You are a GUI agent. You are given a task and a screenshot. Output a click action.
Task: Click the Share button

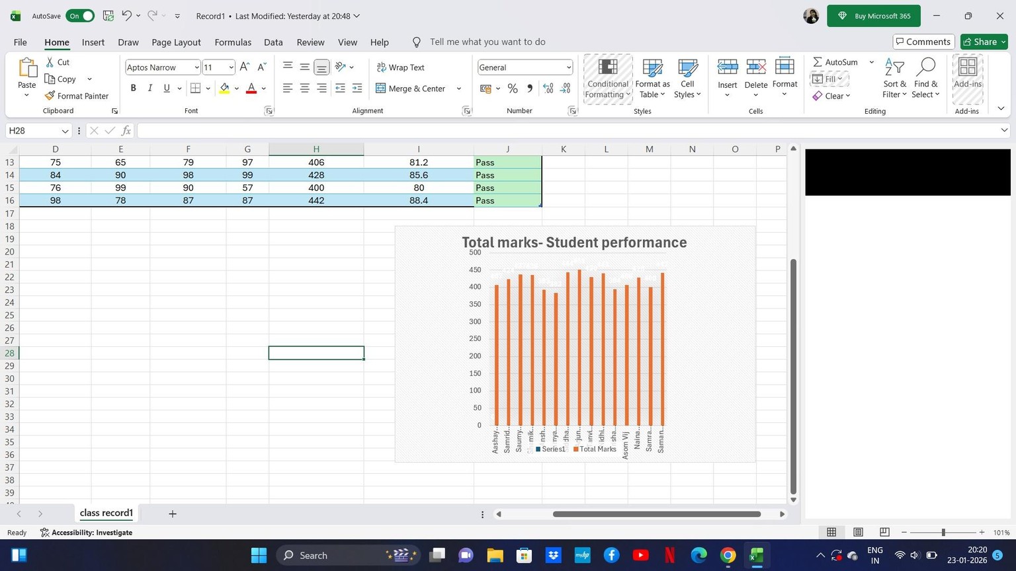[x=984, y=42]
